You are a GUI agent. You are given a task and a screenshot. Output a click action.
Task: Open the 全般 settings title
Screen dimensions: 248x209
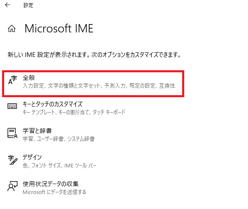[29, 78]
